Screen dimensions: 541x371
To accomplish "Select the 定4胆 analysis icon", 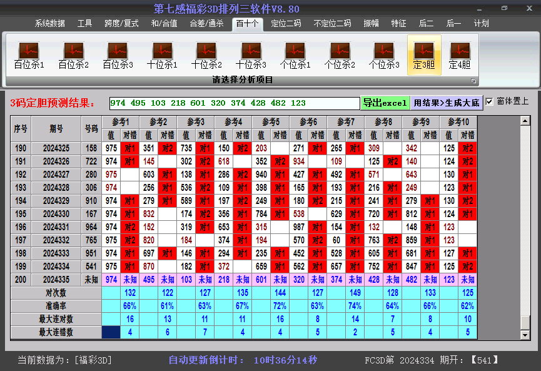I will click(x=460, y=55).
